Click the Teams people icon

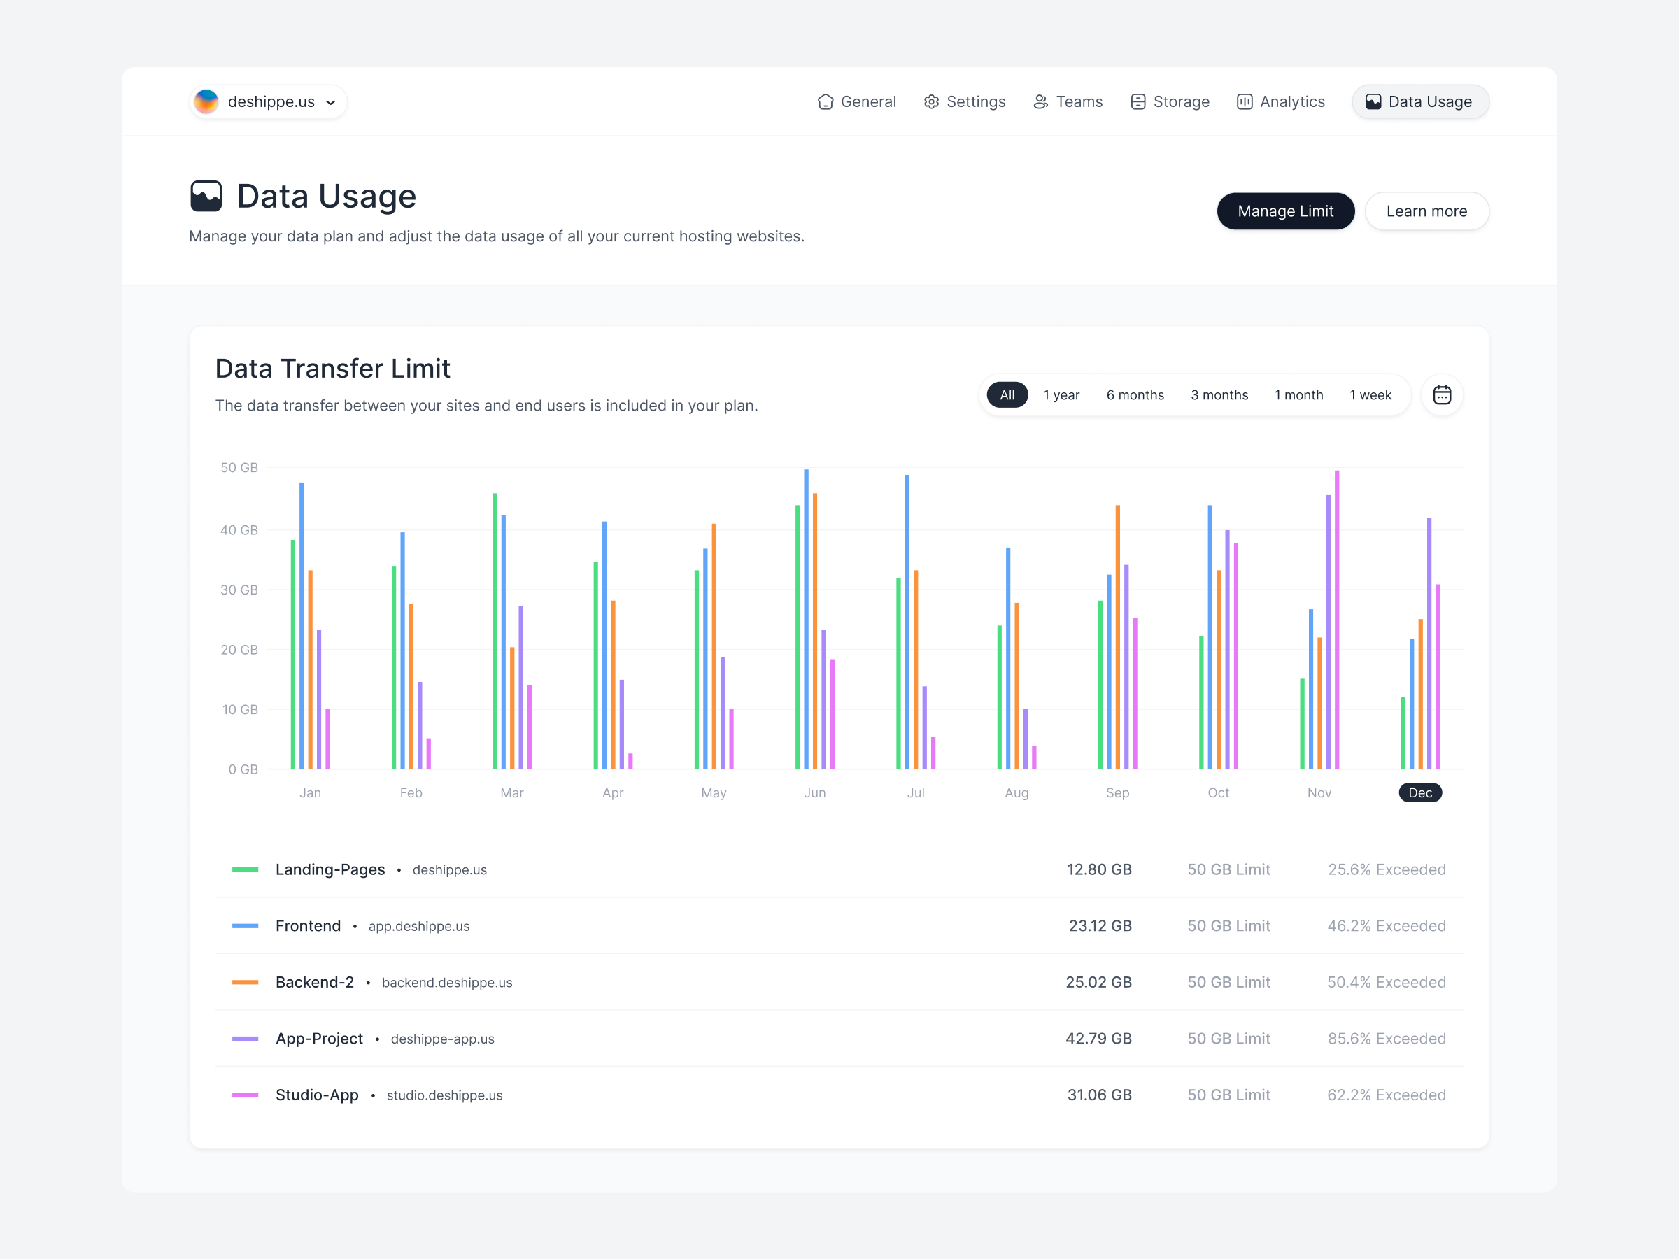coord(1041,101)
